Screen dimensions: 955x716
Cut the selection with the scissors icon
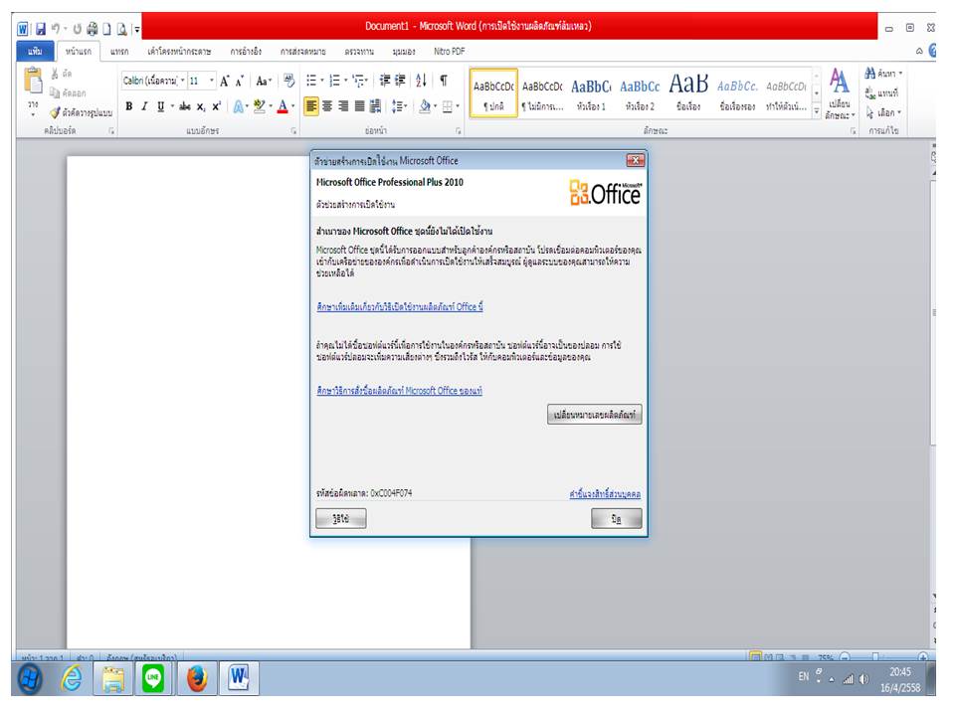(55, 74)
